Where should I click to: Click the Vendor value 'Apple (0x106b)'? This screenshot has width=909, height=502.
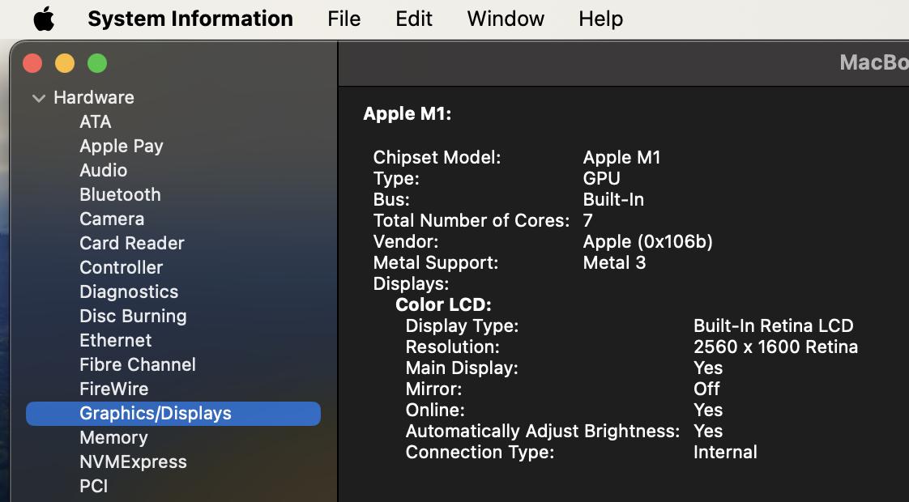point(647,242)
